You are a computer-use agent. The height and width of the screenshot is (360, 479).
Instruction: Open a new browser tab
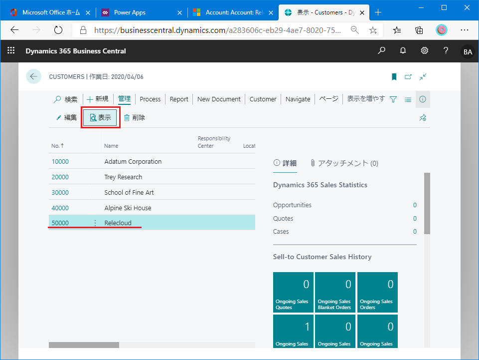[378, 12]
